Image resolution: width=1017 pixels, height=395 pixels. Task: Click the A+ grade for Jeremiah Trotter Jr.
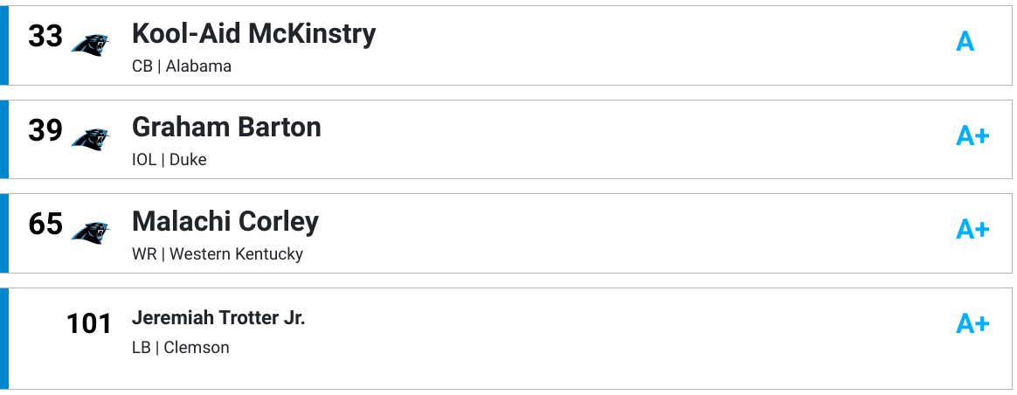pos(972,323)
